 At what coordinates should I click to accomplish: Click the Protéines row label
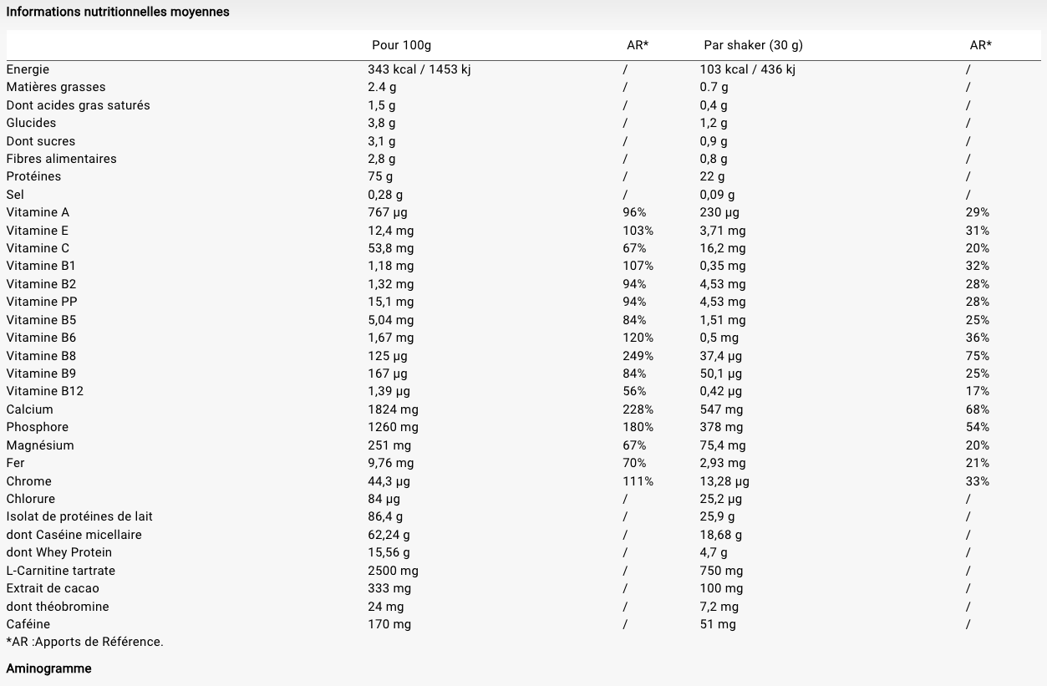(x=33, y=176)
